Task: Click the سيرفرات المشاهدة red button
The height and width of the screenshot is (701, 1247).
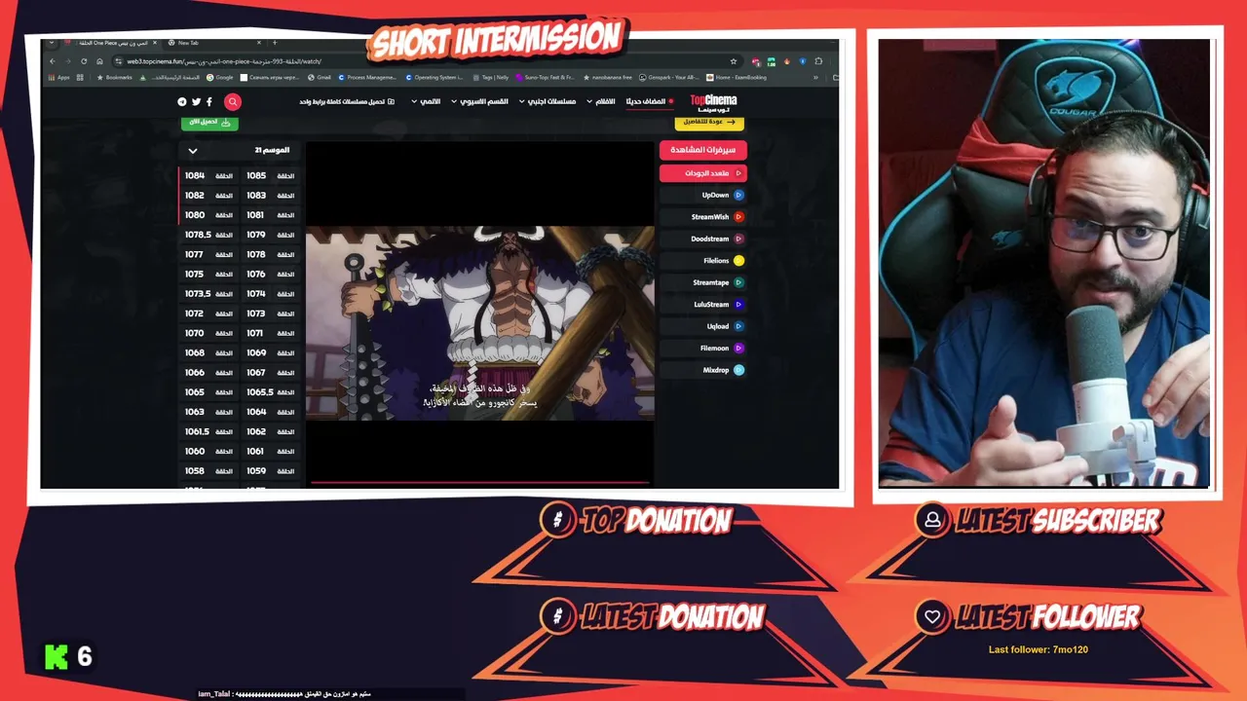Action: click(x=703, y=150)
